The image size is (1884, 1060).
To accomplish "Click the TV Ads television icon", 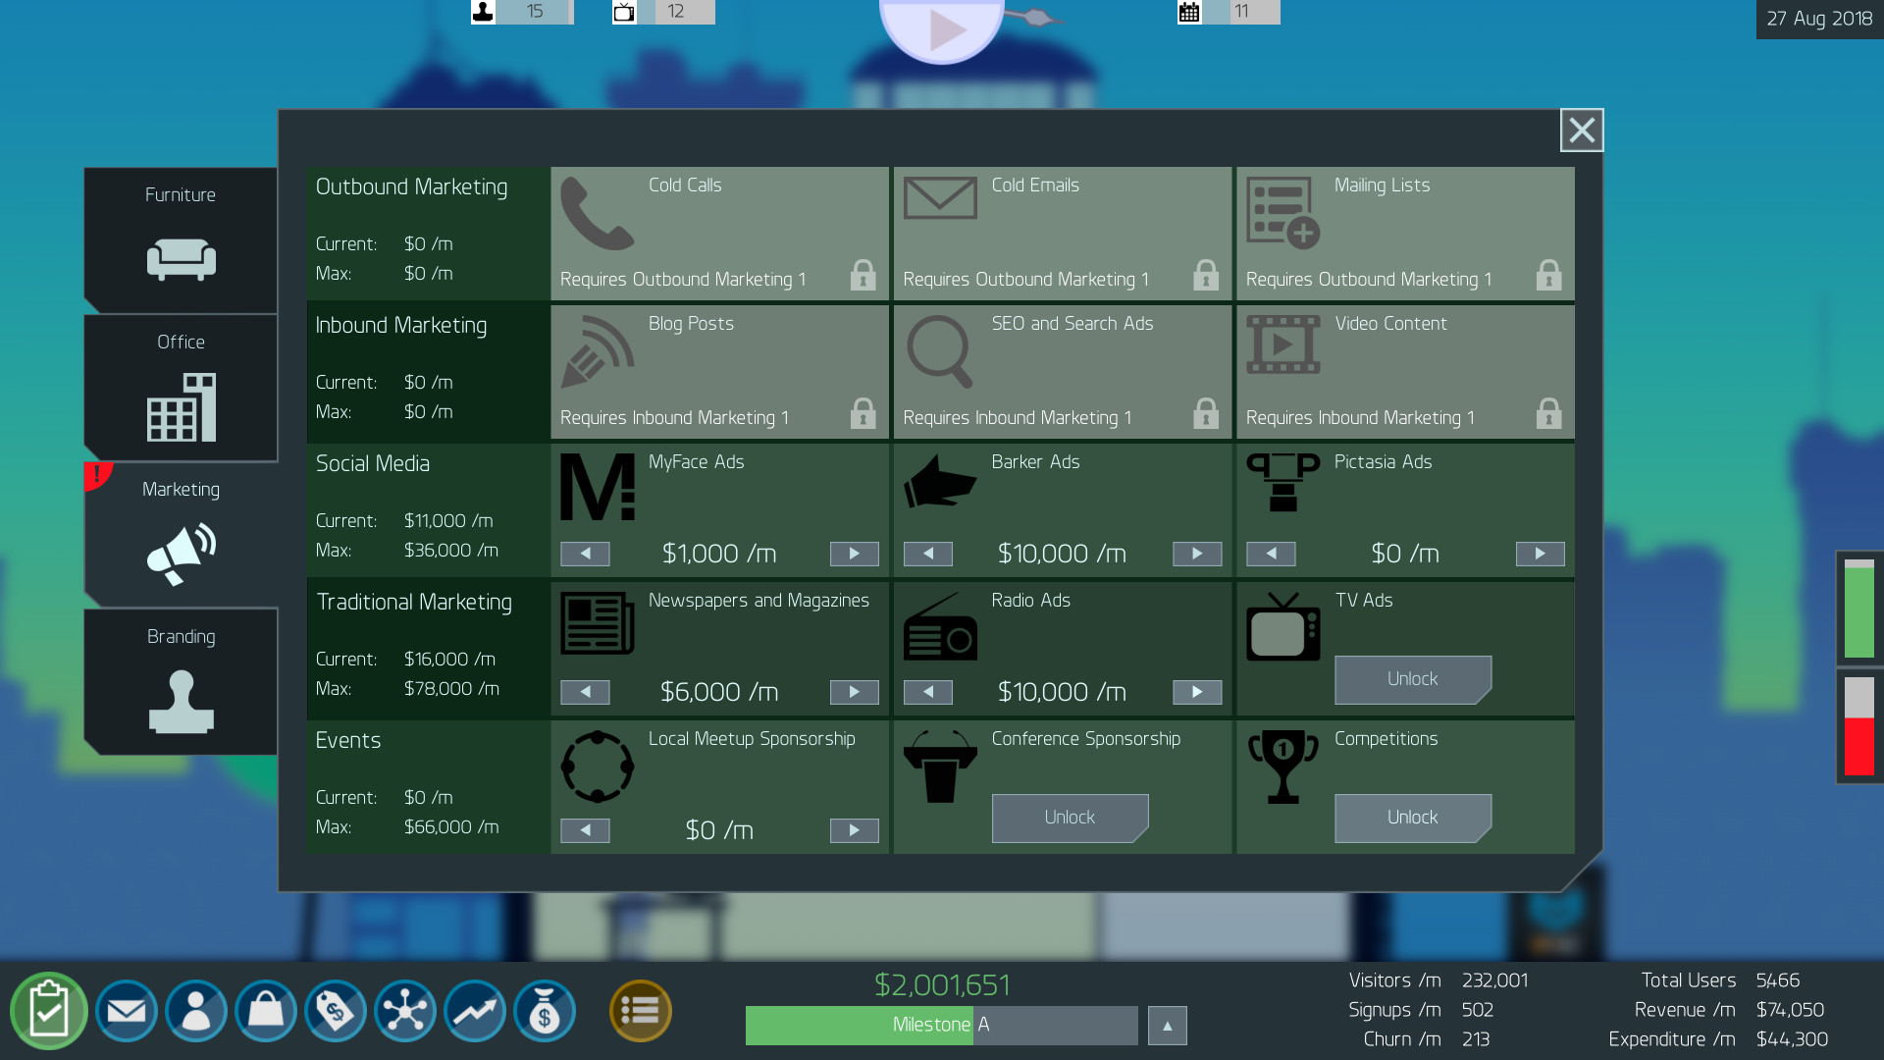I will point(1282,626).
